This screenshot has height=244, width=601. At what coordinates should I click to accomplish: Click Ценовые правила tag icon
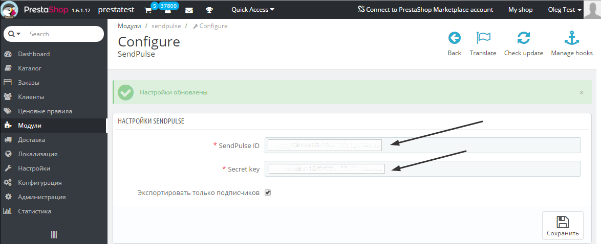point(8,111)
